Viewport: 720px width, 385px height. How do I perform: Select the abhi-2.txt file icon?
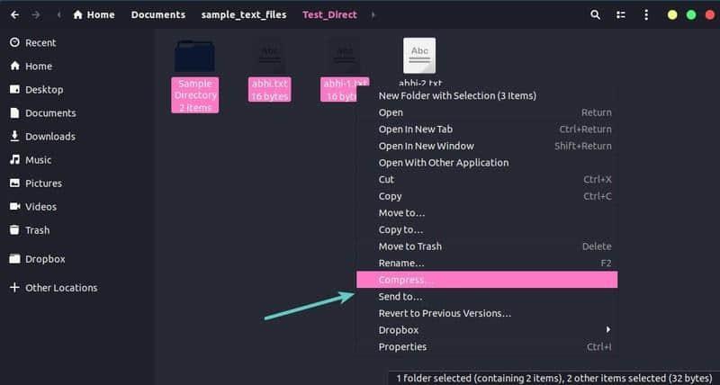pos(419,56)
